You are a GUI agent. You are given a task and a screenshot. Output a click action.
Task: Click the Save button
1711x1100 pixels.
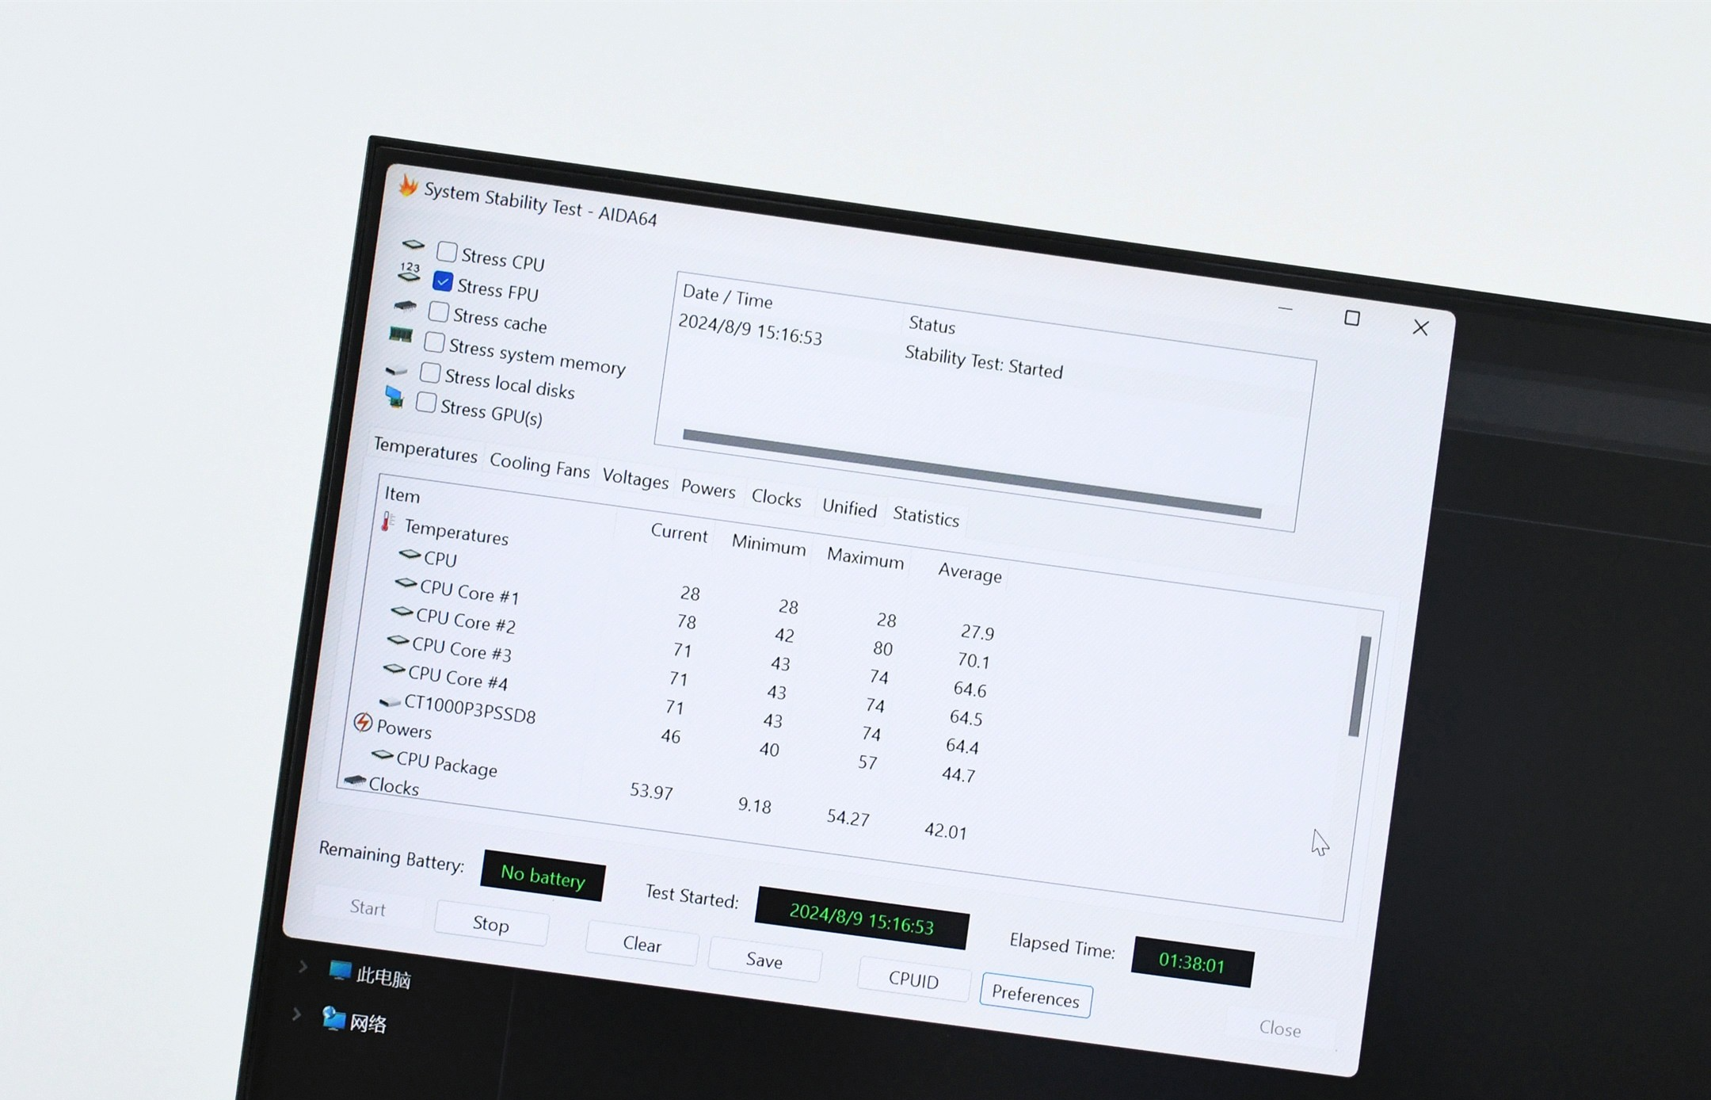(x=764, y=961)
